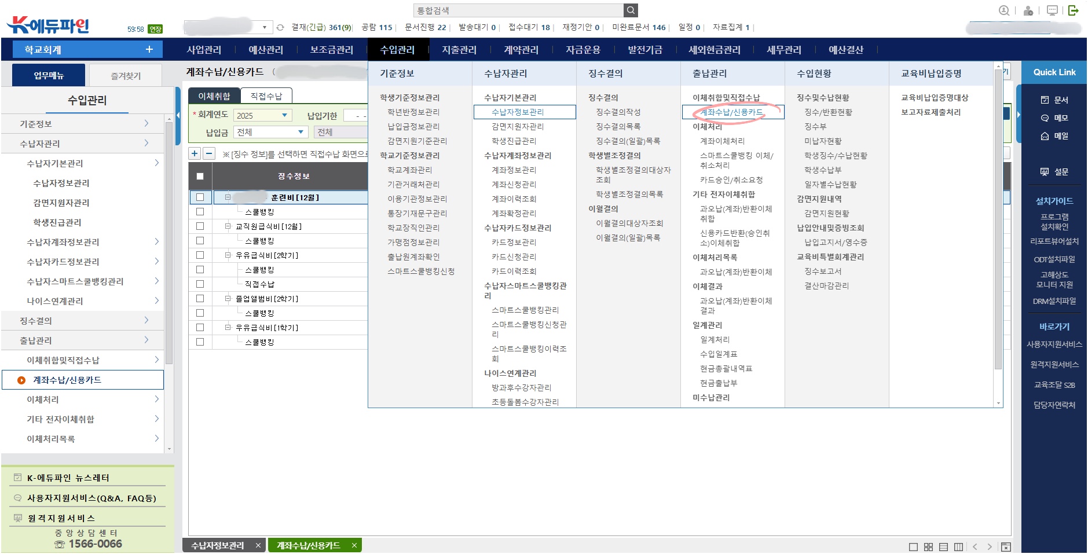Click the 통합검색 search input field
The height and width of the screenshot is (554, 1088).
tap(518, 10)
